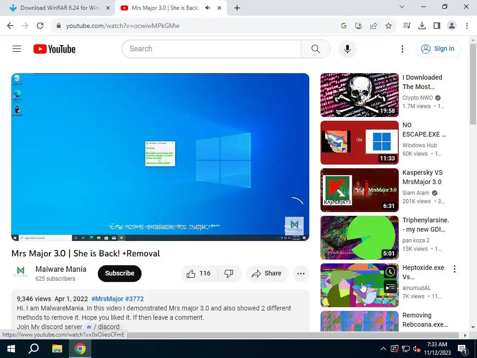The width and height of the screenshot is (477, 358).
Task: Subscribe to Malware Mania
Action: point(120,273)
